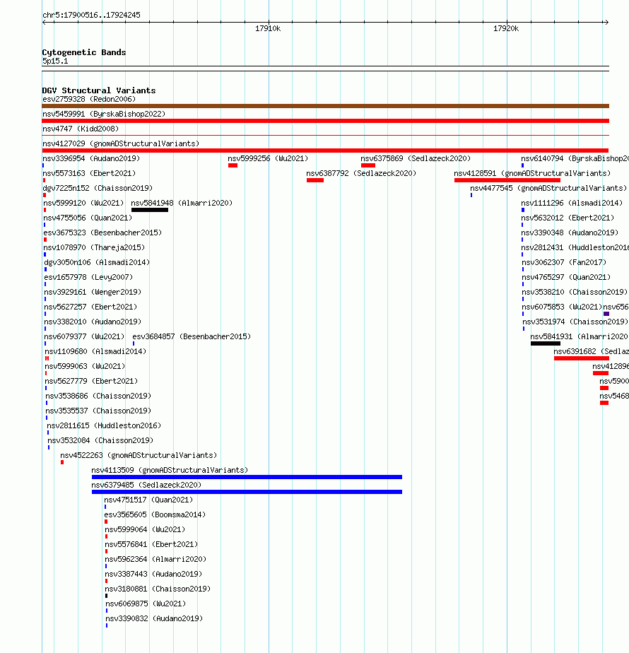This screenshot has width=629, height=653.
Task: Open nsv5627779 (Ebert2021) label
Action: (x=90, y=381)
